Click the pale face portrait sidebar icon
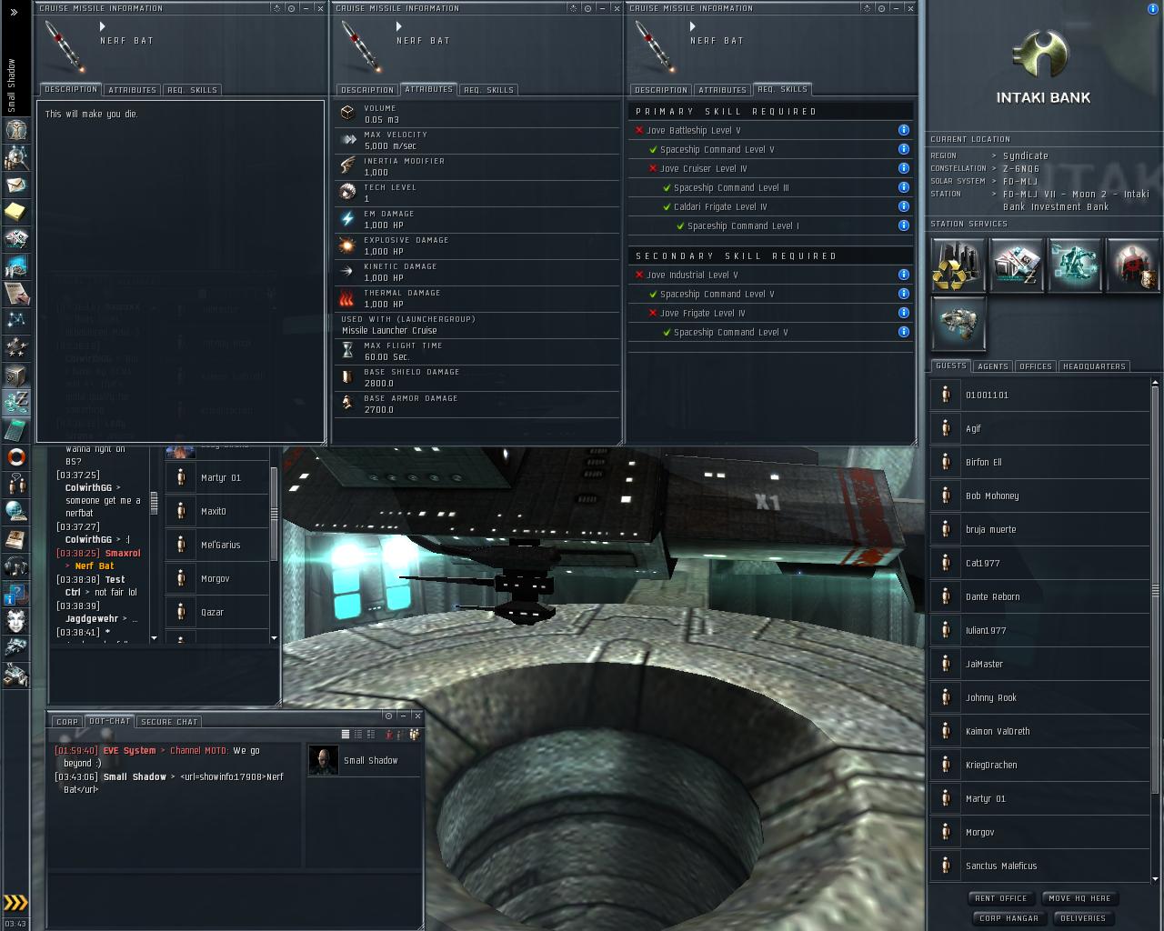Viewport: 1164px width, 931px height. click(15, 621)
